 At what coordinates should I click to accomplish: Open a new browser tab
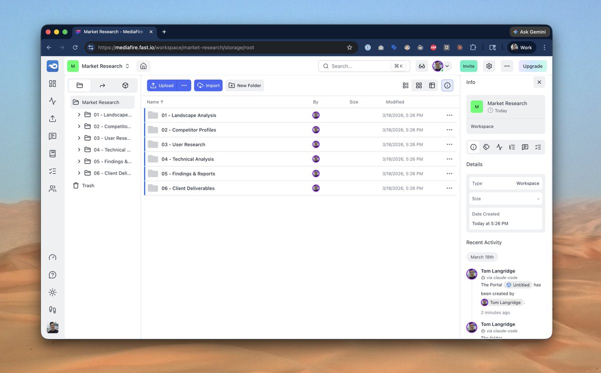point(164,32)
